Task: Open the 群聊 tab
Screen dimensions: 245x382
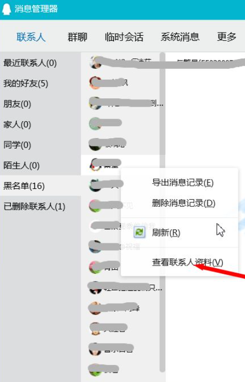Action: 77,37
